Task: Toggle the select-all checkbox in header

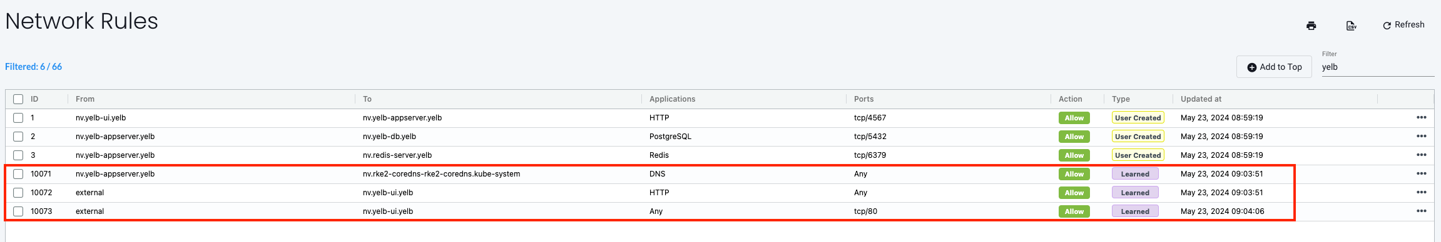Action: pyautogui.click(x=18, y=99)
